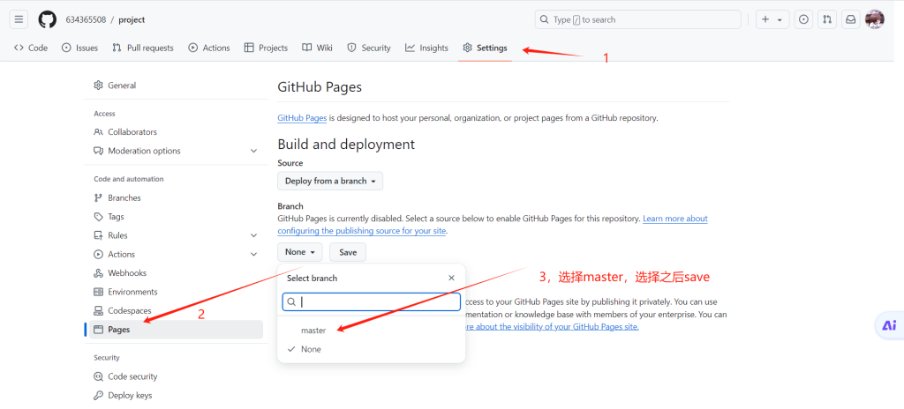
Task: Go to the Code tab
Action: (31, 48)
